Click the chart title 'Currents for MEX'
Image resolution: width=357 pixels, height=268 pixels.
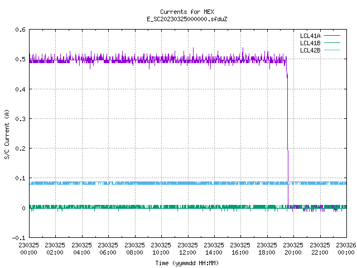tap(187, 12)
